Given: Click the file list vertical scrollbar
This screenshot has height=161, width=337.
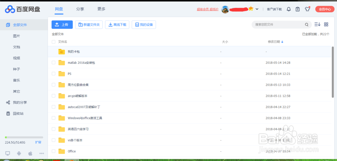Looking at the screenshot, I should 333,72.
